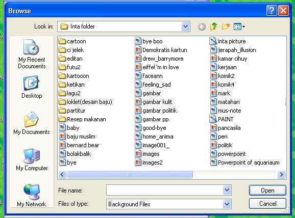Select file named bye
Viewport: 295px width, 218px height.
tap(68, 162)
